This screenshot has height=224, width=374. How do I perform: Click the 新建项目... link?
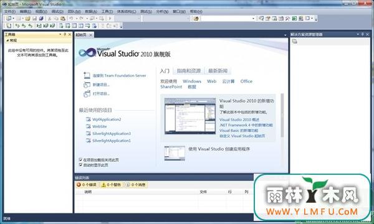click(x=101, y=85)
